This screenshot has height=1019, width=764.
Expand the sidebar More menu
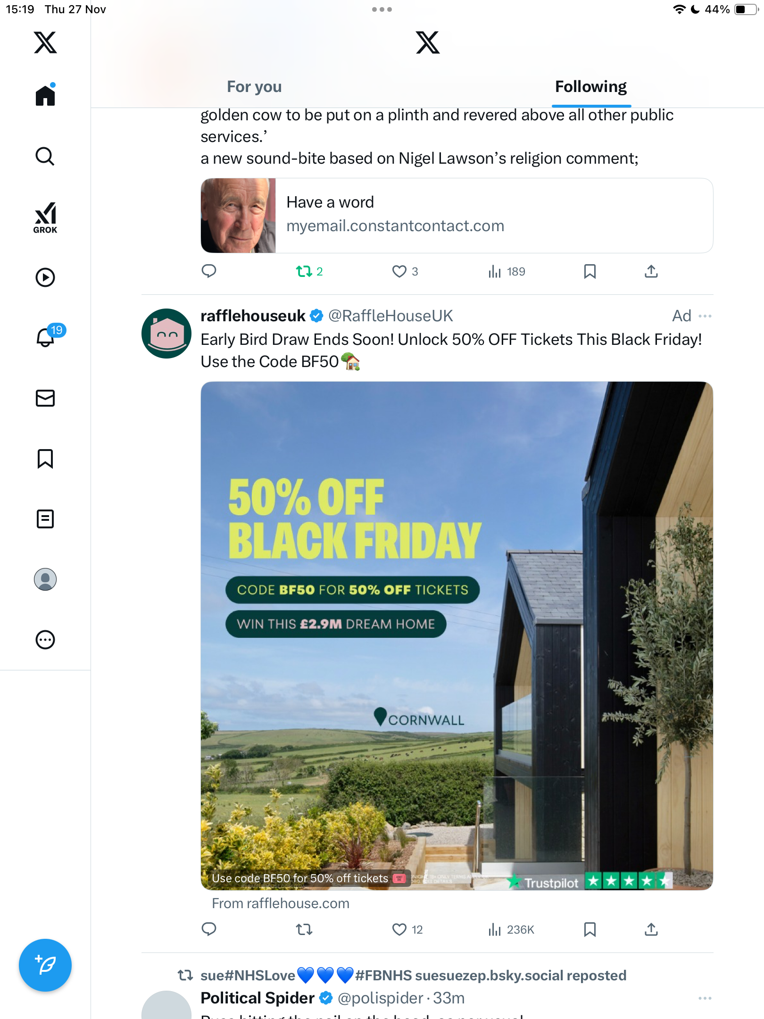(45, 640)
